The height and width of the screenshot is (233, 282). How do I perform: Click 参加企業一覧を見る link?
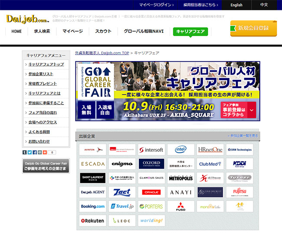pos(243,136)
